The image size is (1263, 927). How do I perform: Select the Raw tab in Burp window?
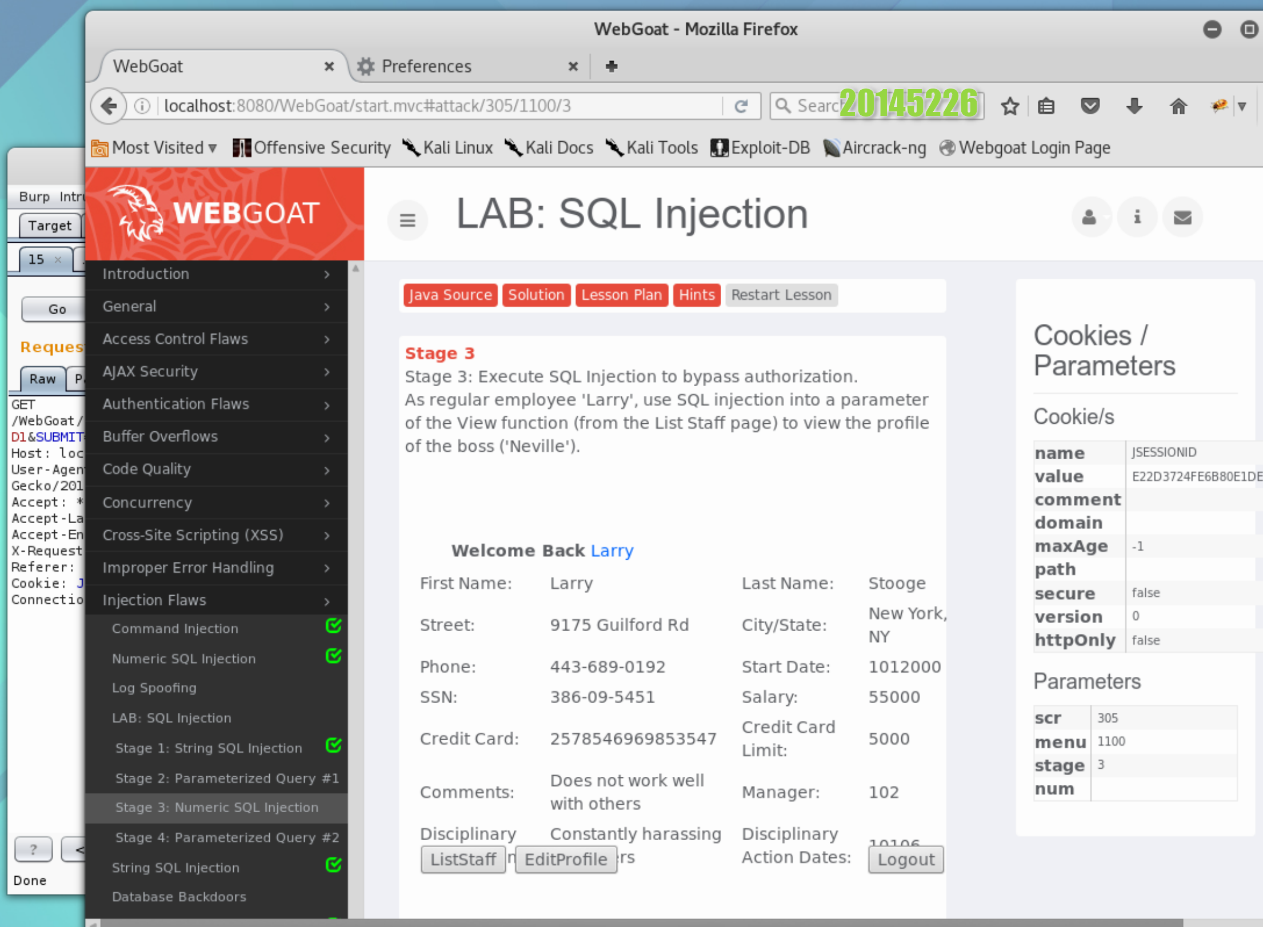click(x=42, y=379)
